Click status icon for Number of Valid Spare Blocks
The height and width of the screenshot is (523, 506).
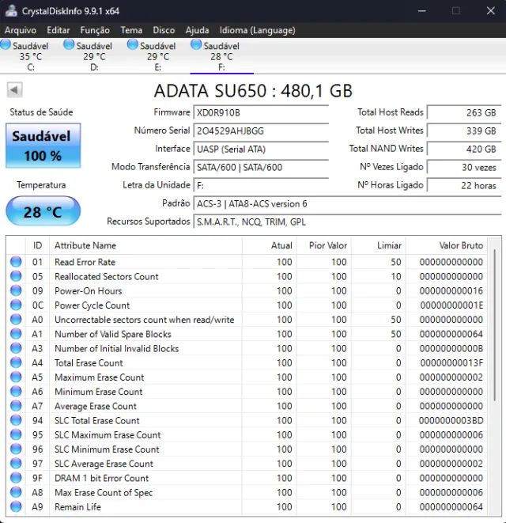coord(16,334)
